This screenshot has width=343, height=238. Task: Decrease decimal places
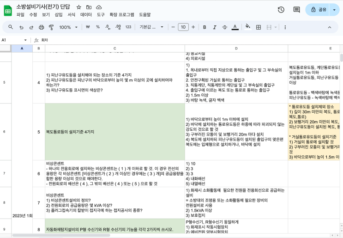[x=108, y=27]
